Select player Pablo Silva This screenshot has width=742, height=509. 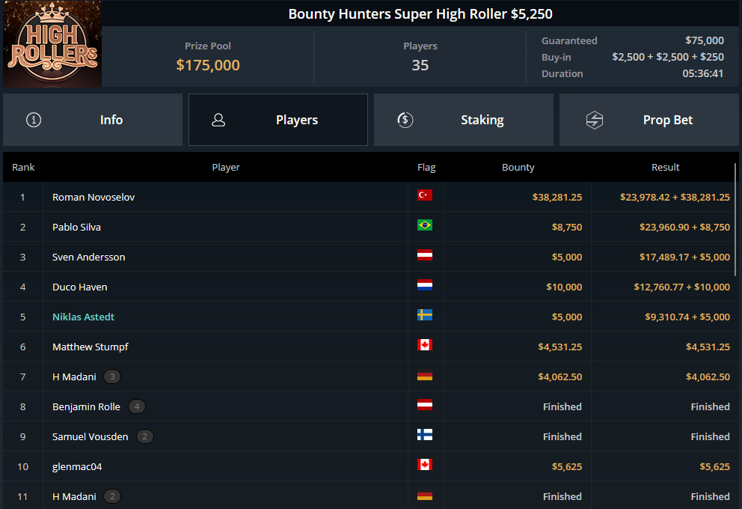tap(76, 227)
